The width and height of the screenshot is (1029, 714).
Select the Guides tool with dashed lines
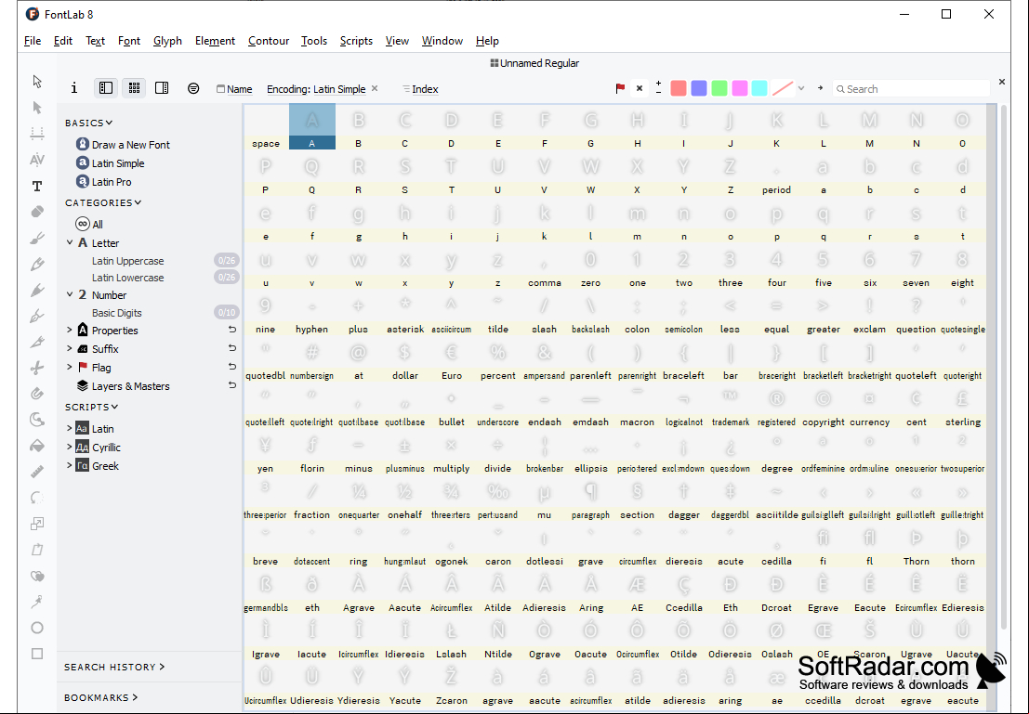[37, 134]
